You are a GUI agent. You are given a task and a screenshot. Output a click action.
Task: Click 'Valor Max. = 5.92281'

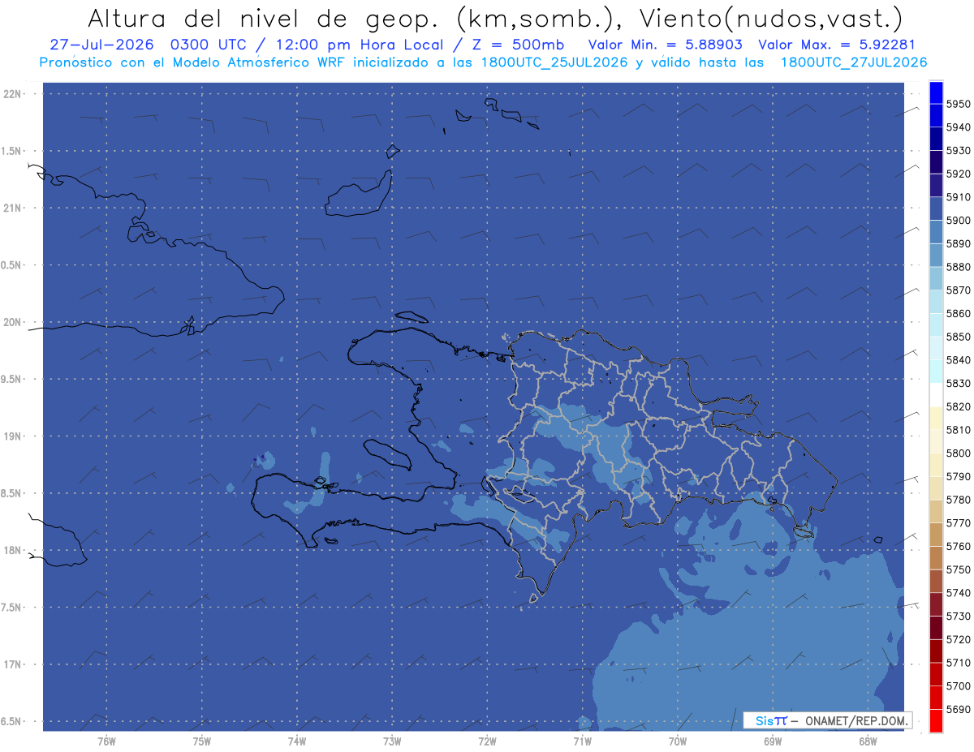(836, 45)
